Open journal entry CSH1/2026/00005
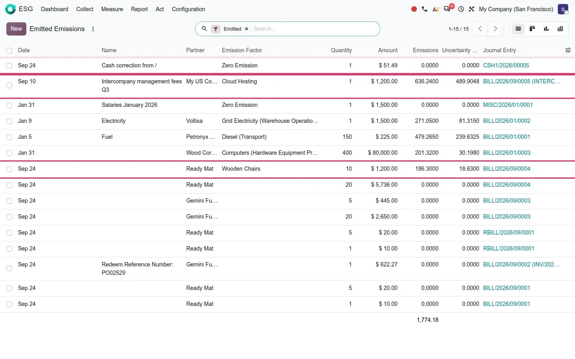Screen dimensions: 575x359 (x=506, y=65)
